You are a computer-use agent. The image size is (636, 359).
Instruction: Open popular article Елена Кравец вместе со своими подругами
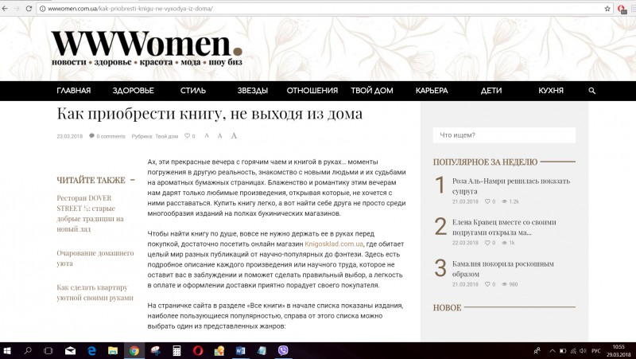504,228
